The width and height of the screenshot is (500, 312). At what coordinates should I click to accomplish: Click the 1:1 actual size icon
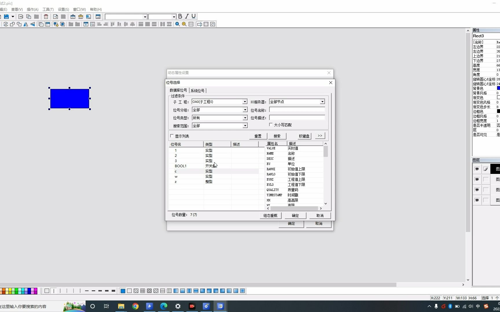click(191, 24)
